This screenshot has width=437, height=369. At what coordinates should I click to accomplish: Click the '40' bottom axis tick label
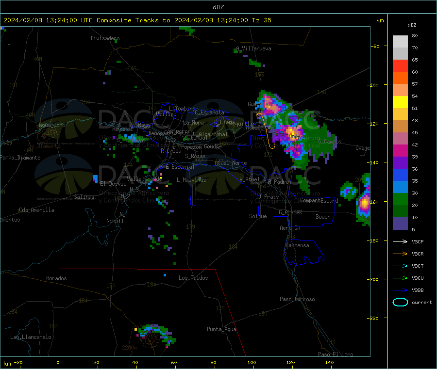coord(135,362)
